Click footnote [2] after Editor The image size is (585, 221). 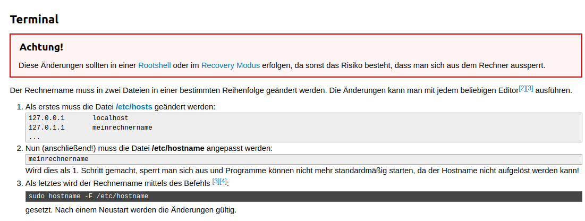pyautogui.click(x=522, y=88)
